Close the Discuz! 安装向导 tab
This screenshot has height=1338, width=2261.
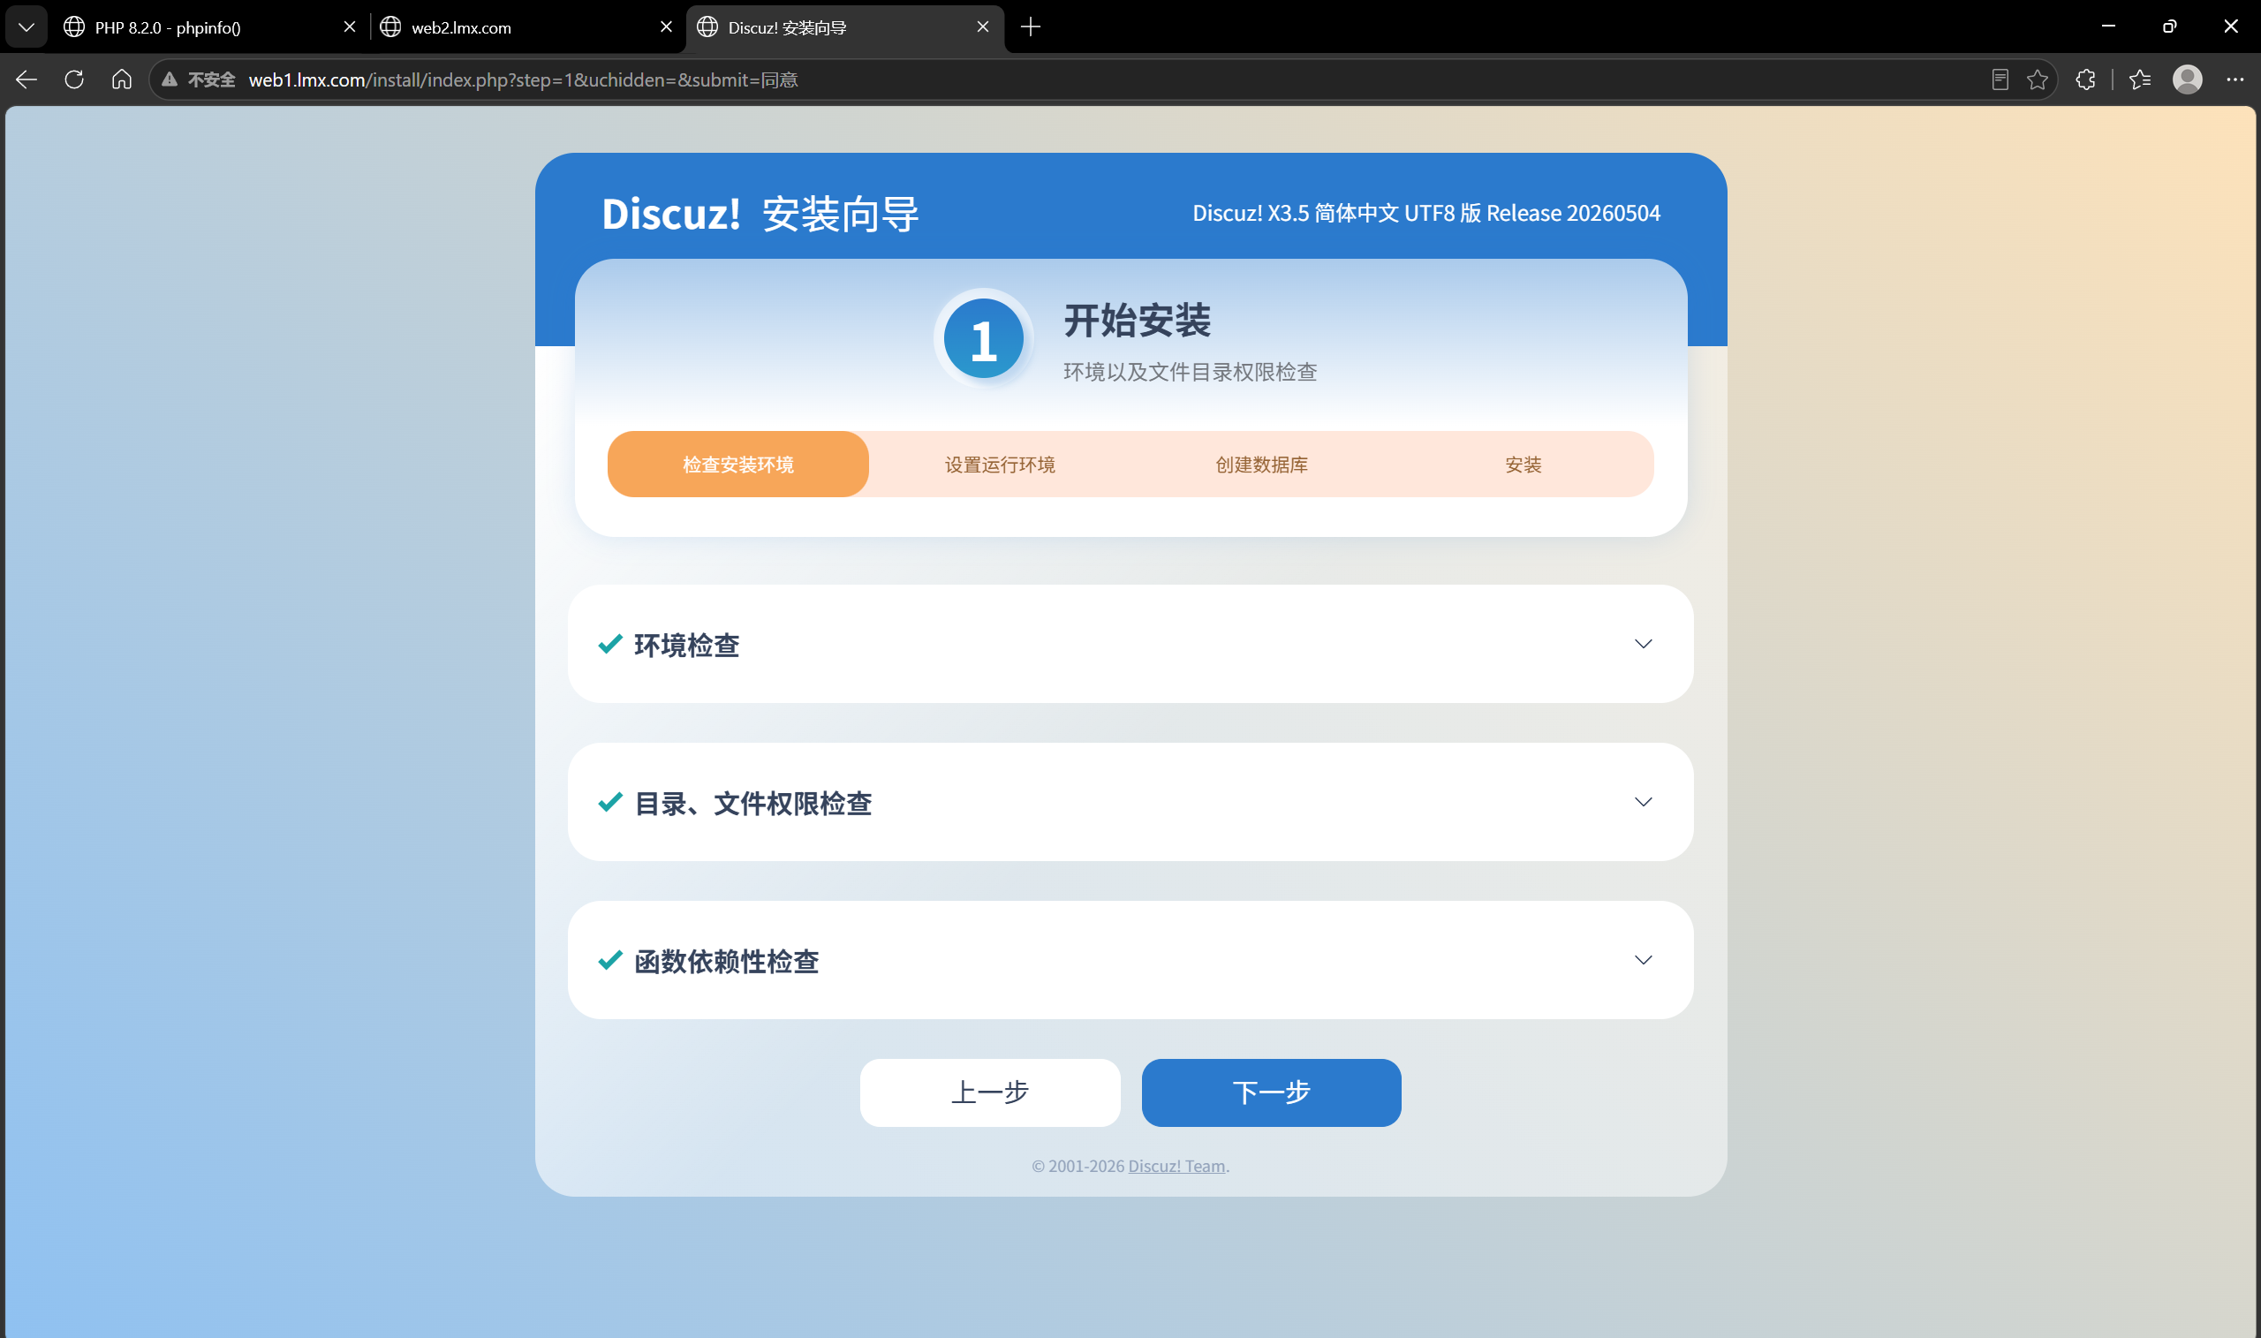983,27
